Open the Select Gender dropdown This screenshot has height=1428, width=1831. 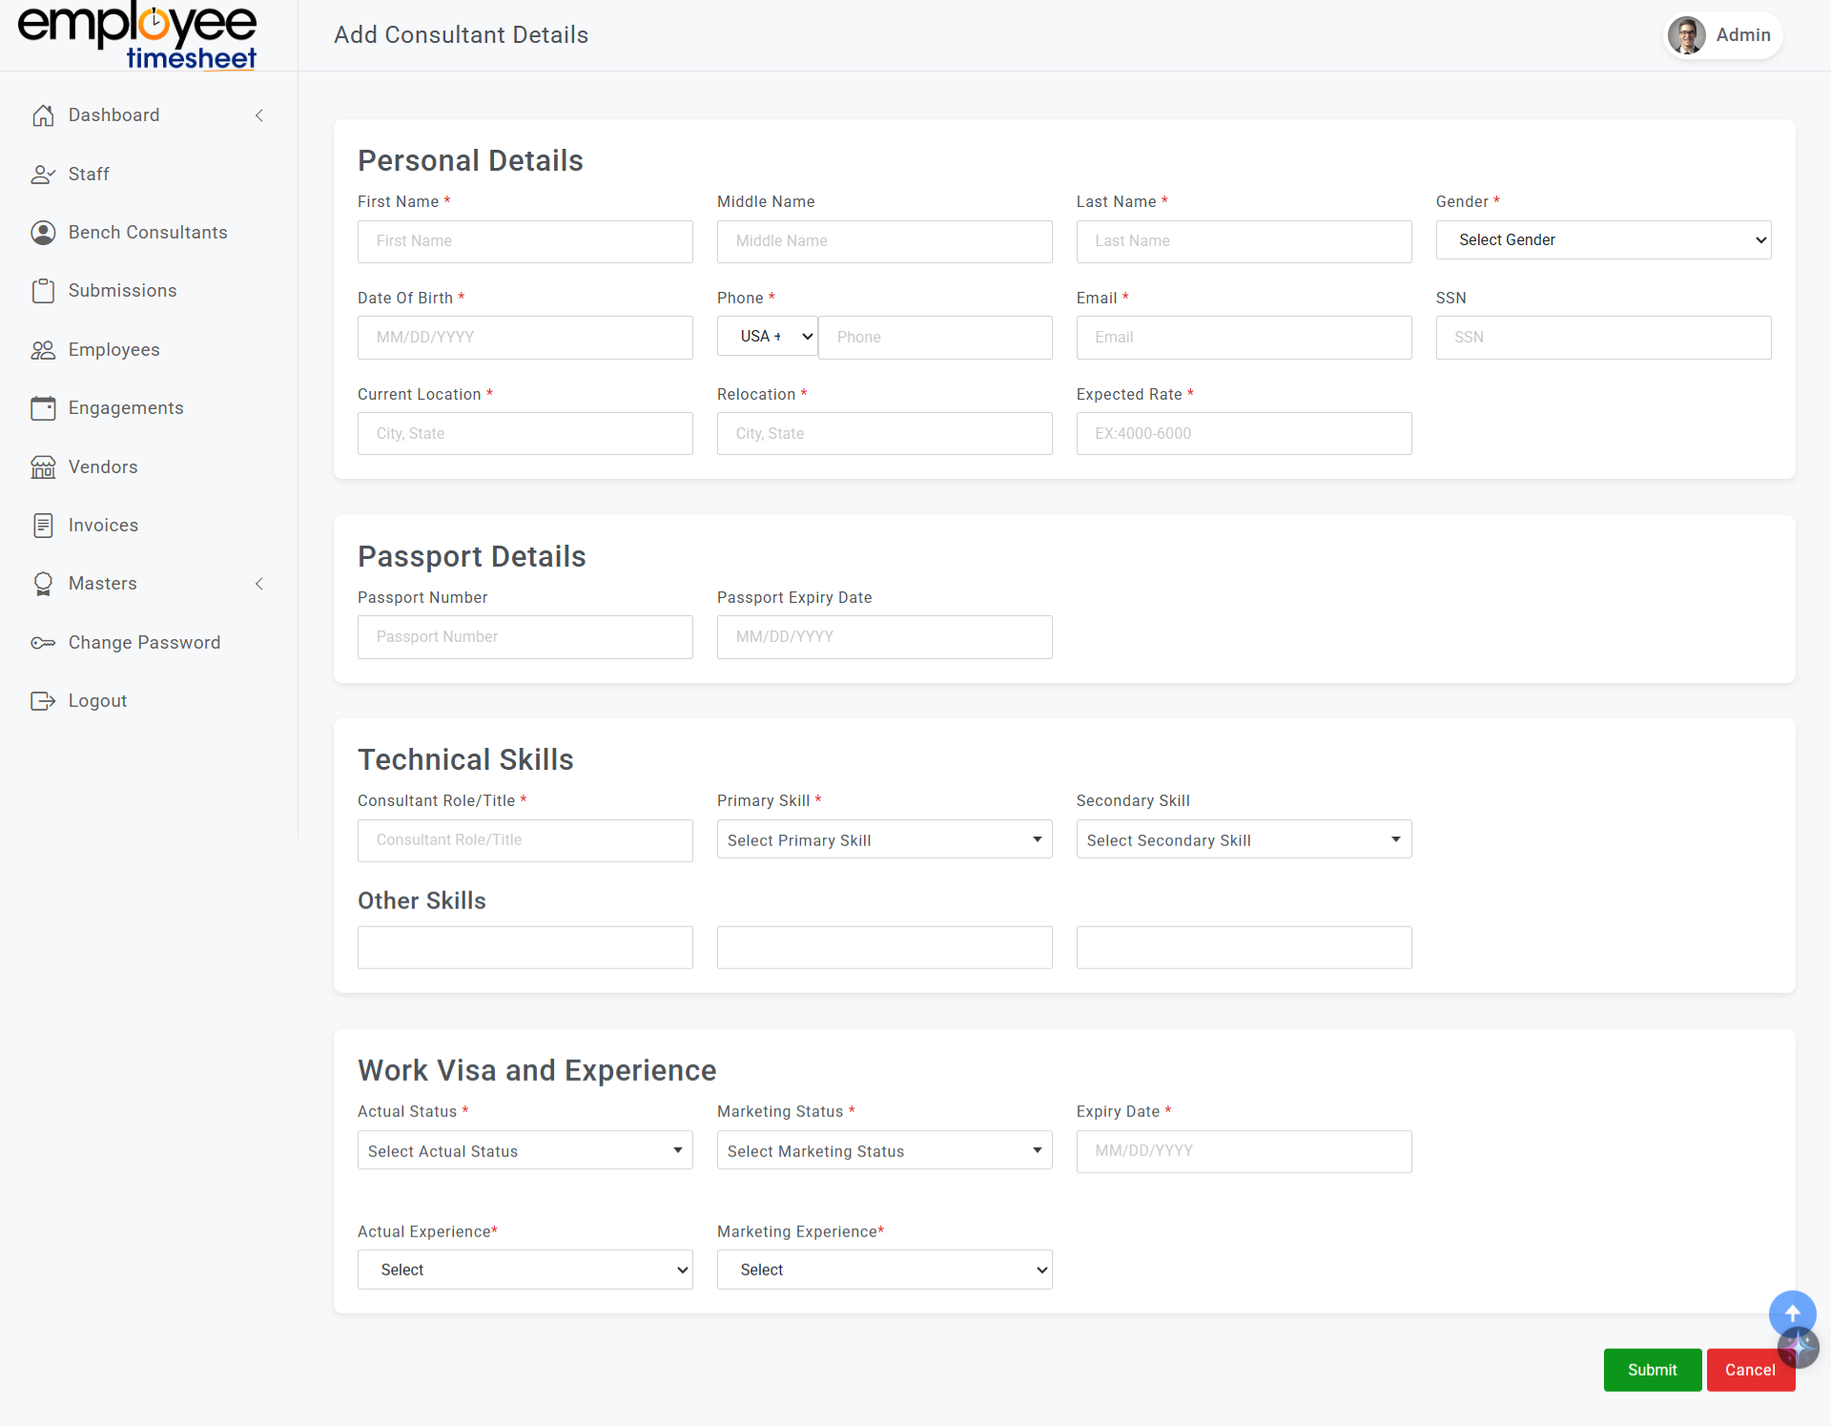[1603, 240]
